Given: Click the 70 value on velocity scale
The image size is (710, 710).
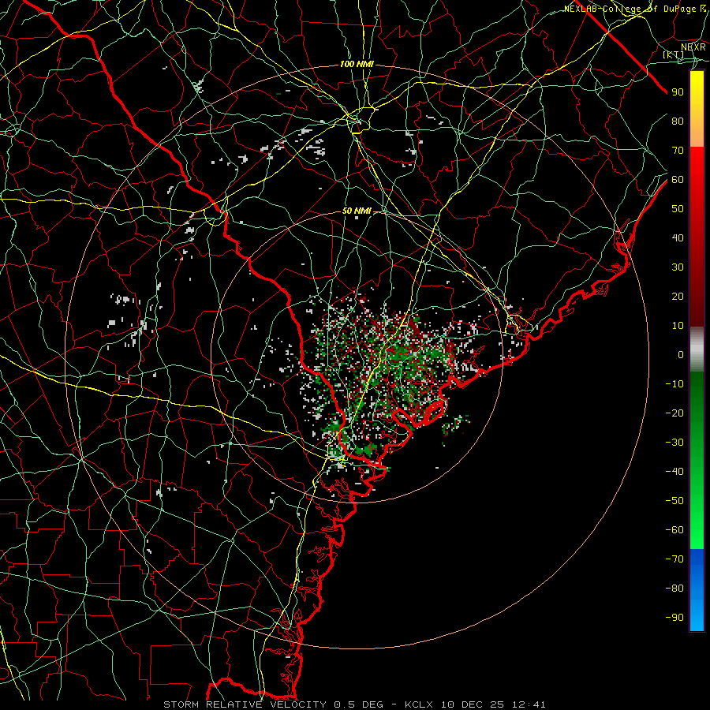Looking at the screenshot, I should point(678,151).
